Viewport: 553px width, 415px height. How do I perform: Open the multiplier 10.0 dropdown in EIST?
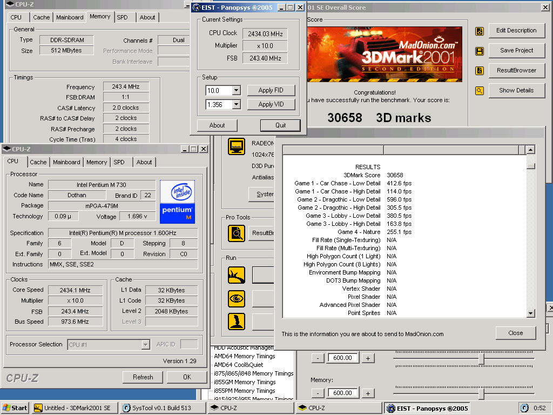236,91
